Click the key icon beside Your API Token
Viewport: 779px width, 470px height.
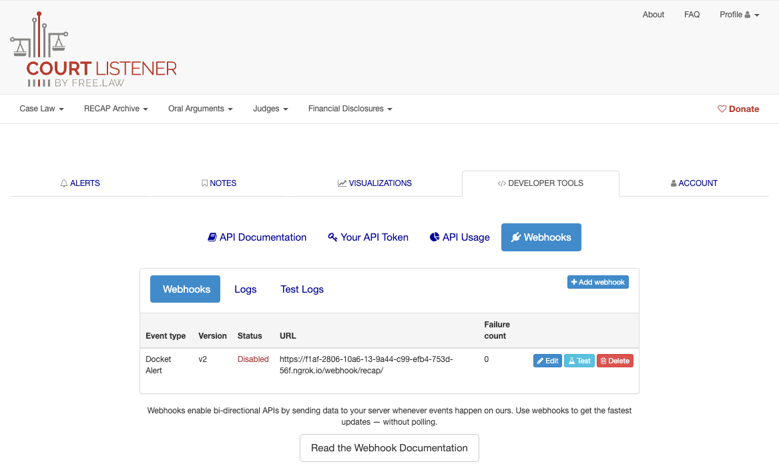pyautogui.click(x=332, y=237)
